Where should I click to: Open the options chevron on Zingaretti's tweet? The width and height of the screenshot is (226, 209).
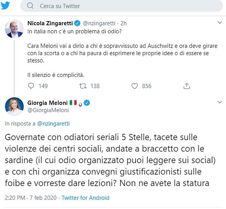tap(219, 23)
